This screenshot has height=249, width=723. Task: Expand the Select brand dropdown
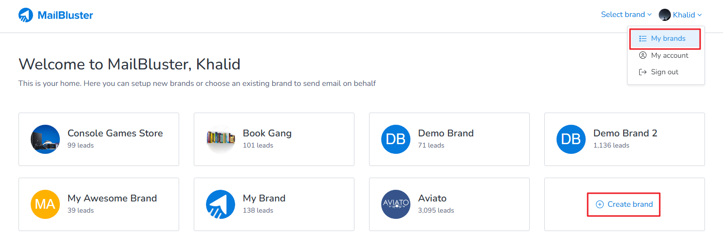tap(626, 15)
